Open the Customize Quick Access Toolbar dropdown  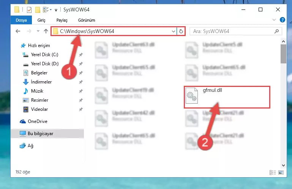[56, 10]
